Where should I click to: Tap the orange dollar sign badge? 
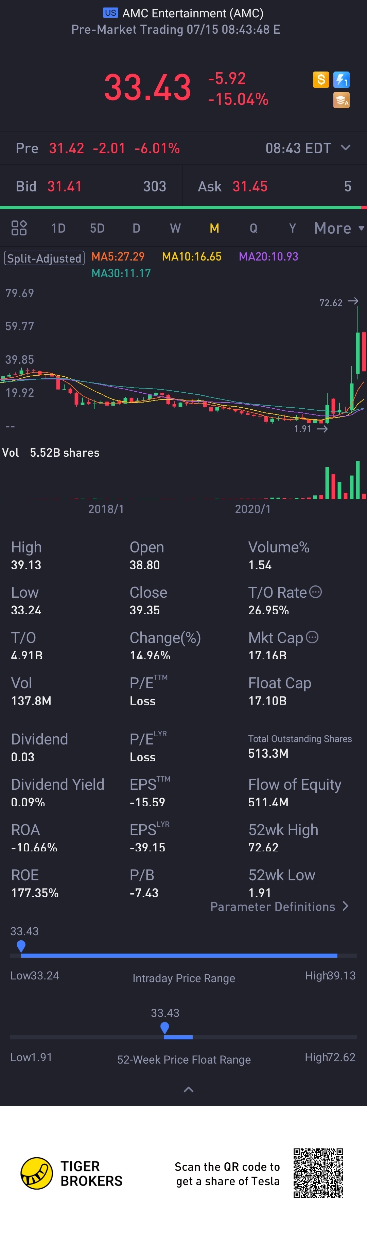coord(321,79)
